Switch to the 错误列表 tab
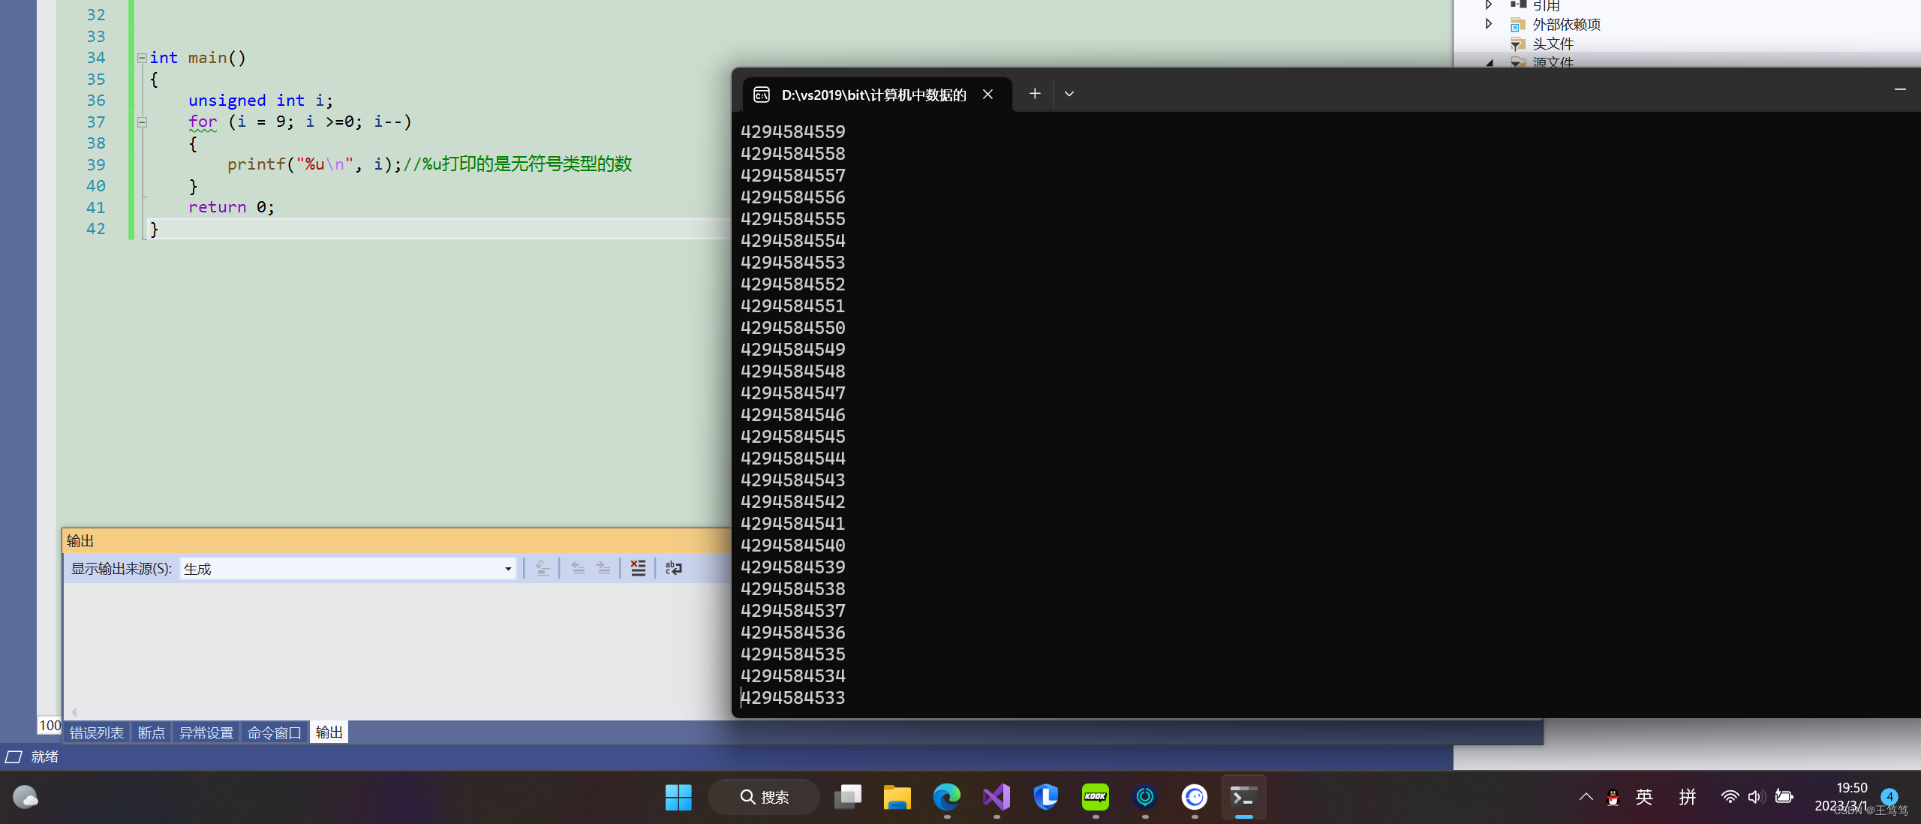Image resolution: width=1921 pixels, height=824 pixels. coord(97,732)
